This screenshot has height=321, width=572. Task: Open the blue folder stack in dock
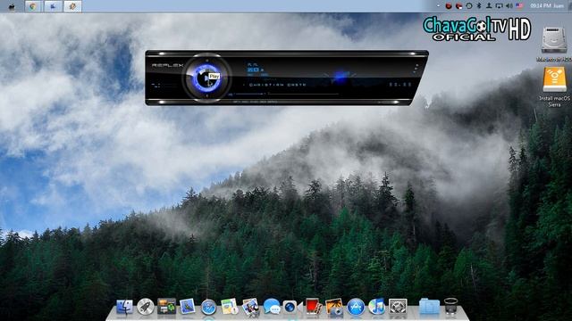pos(429,307)
